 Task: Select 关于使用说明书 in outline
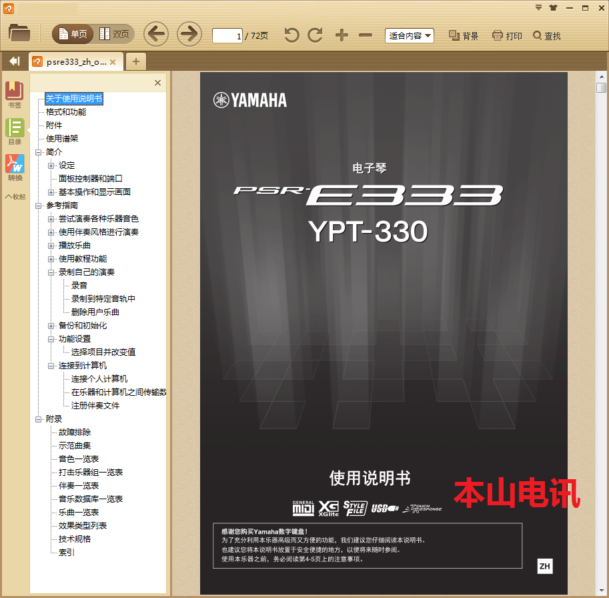[x=74, y=99]
